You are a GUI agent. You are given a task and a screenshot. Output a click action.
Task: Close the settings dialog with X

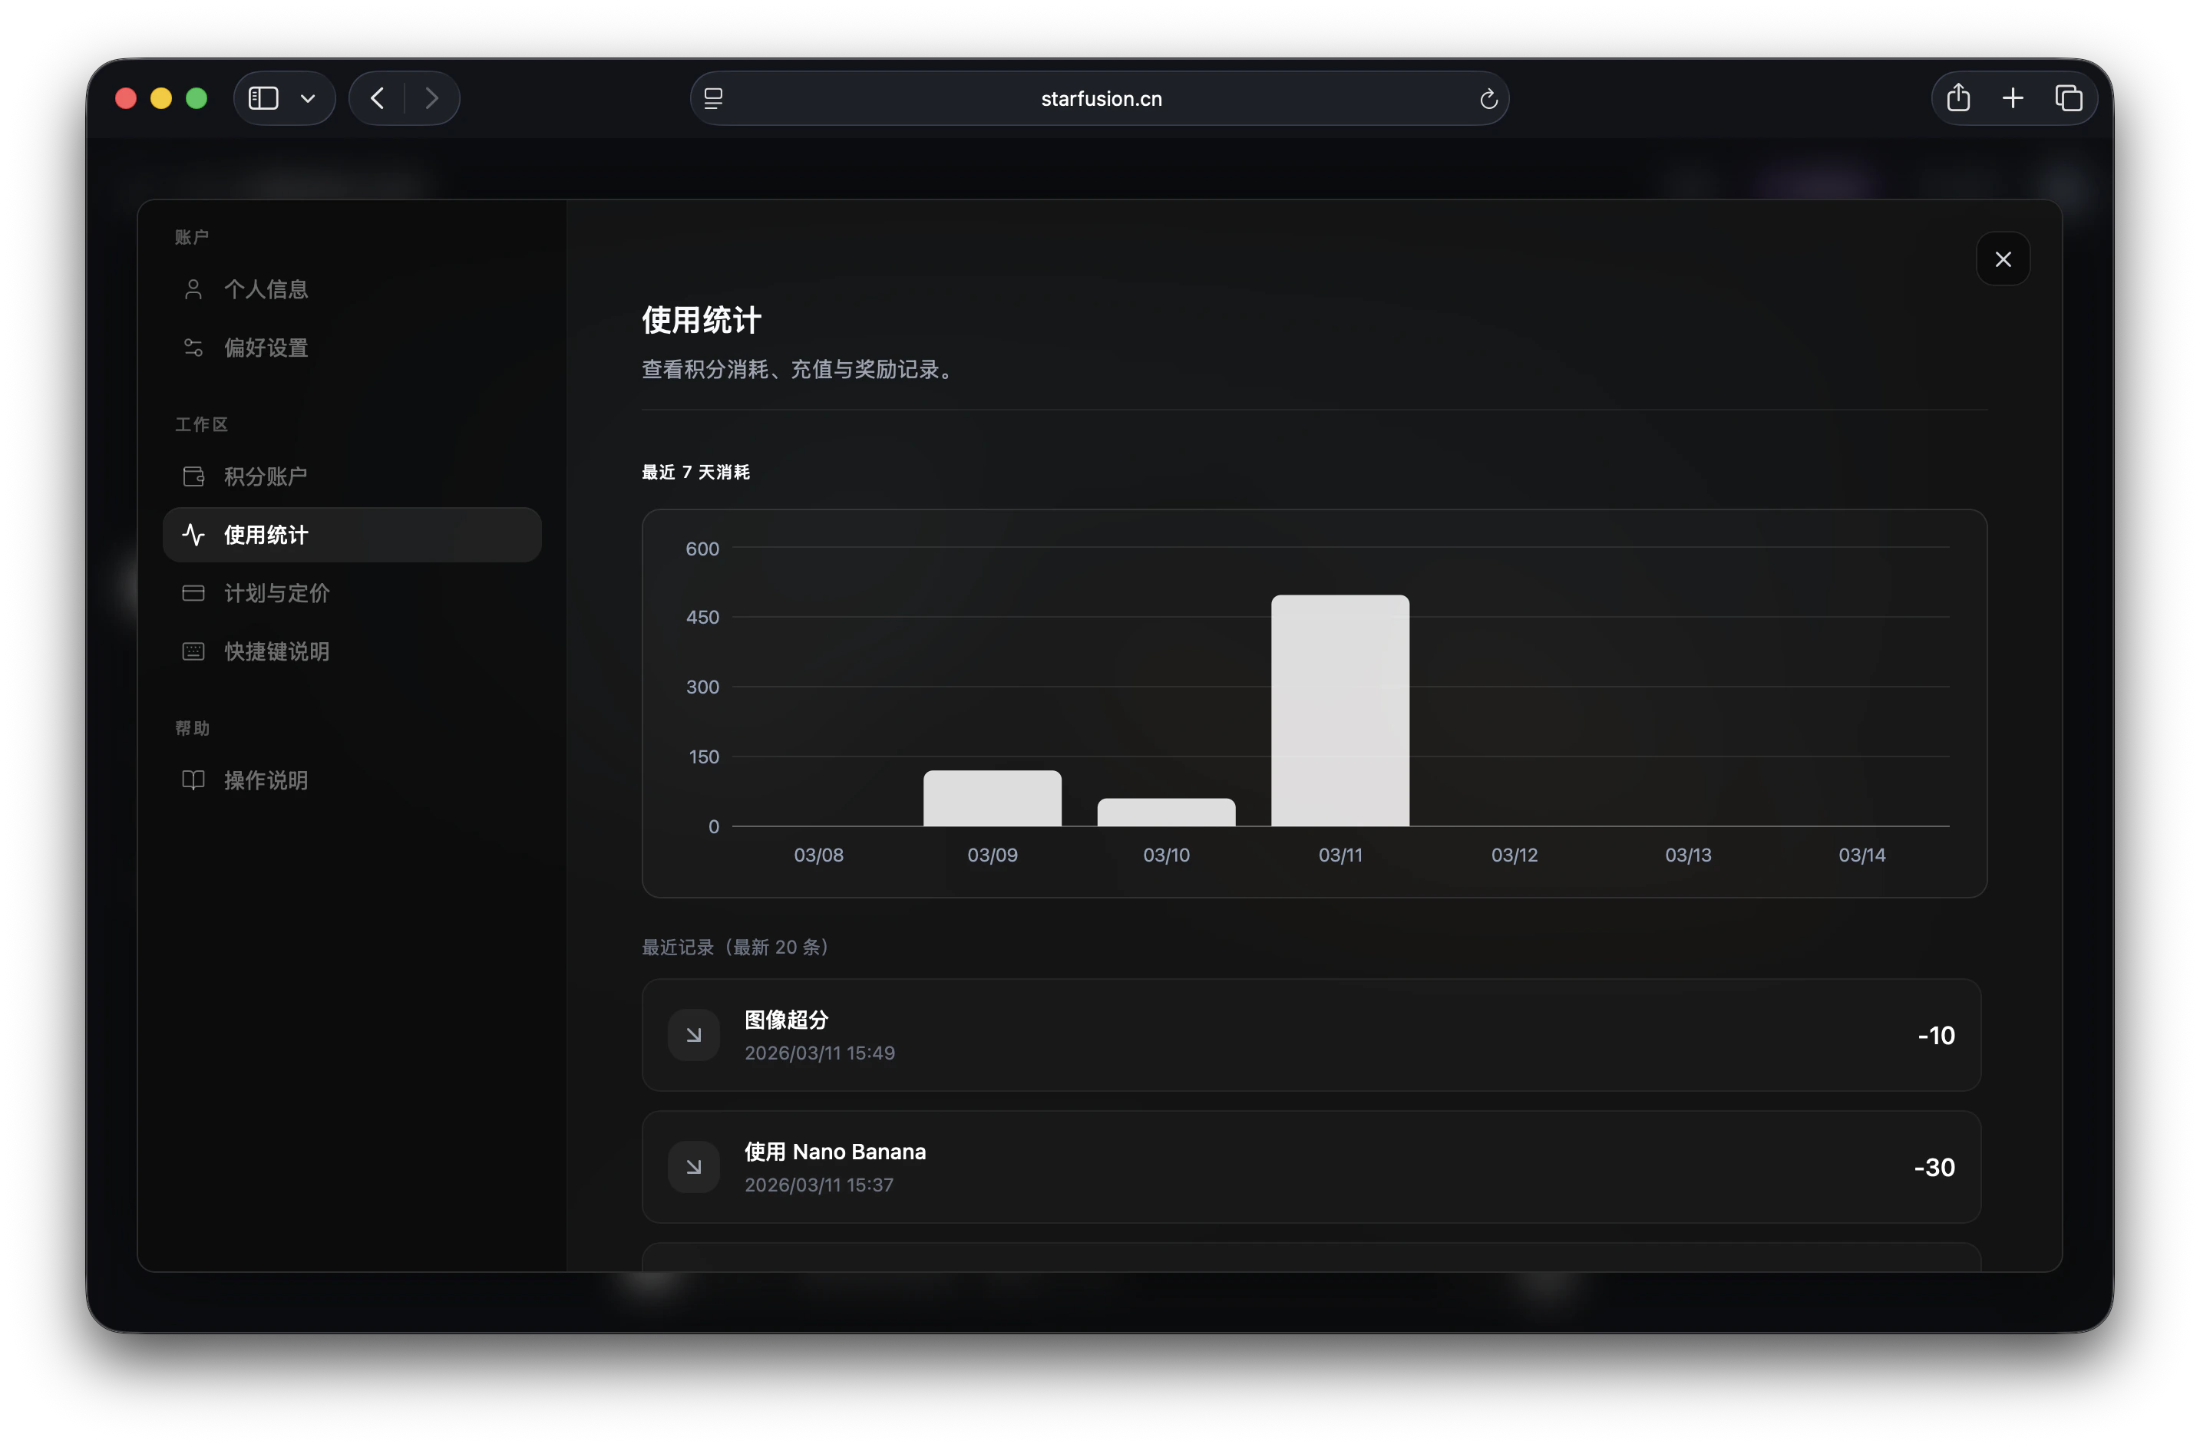pos(2002,259)
